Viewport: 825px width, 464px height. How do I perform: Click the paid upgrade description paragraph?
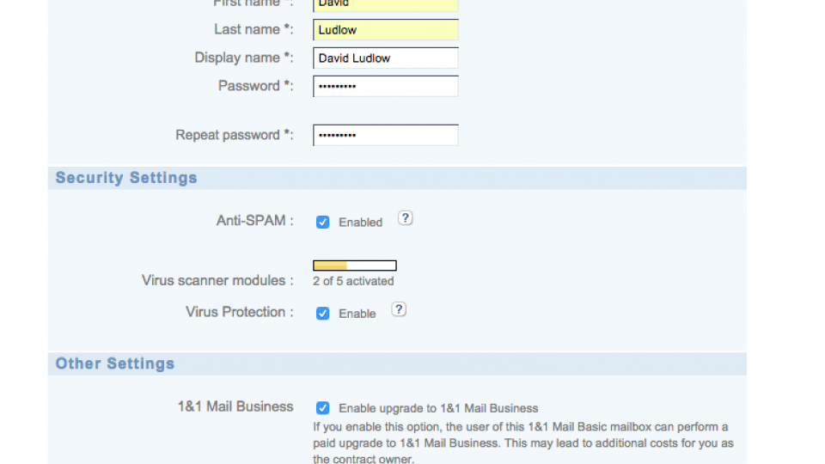(523, 443)
